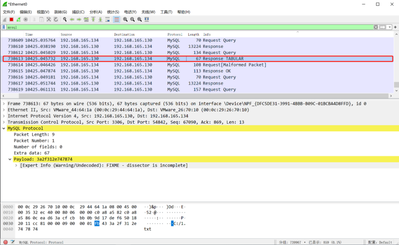Toggle auto-scroll during live capture

tap(107, 20)
